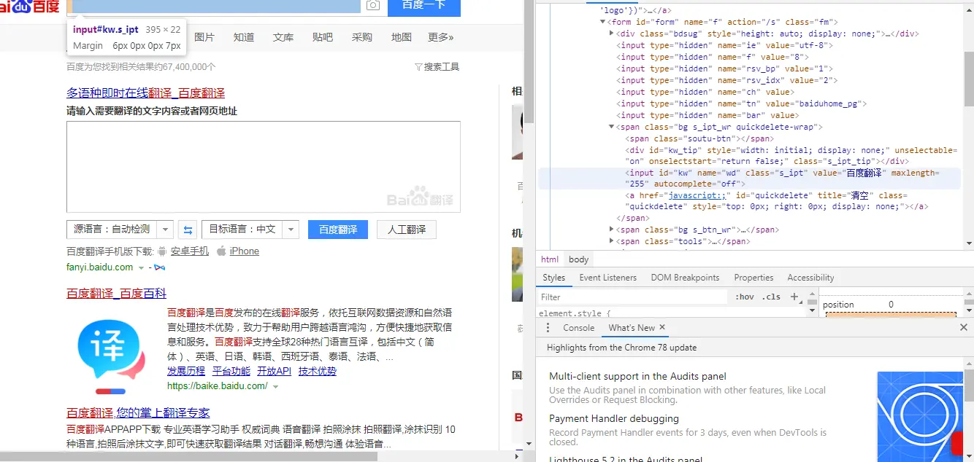Switch to the 贴吧 search tab
This screenshot has width=974, height=462.
pyautogui.click(x=323, y=37)
